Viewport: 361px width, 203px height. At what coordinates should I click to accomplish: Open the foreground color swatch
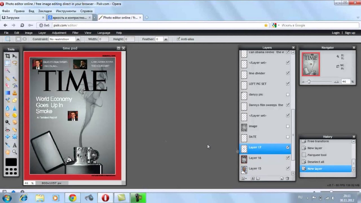[x=11, y=162]
